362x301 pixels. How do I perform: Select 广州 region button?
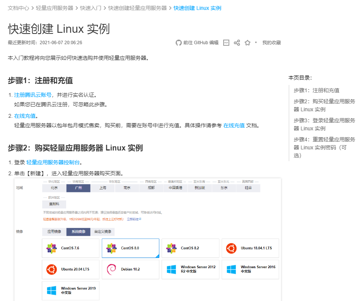[x=78, y=188]
